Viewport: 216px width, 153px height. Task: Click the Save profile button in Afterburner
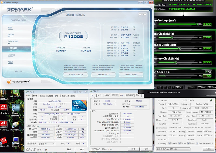point(179,87)
